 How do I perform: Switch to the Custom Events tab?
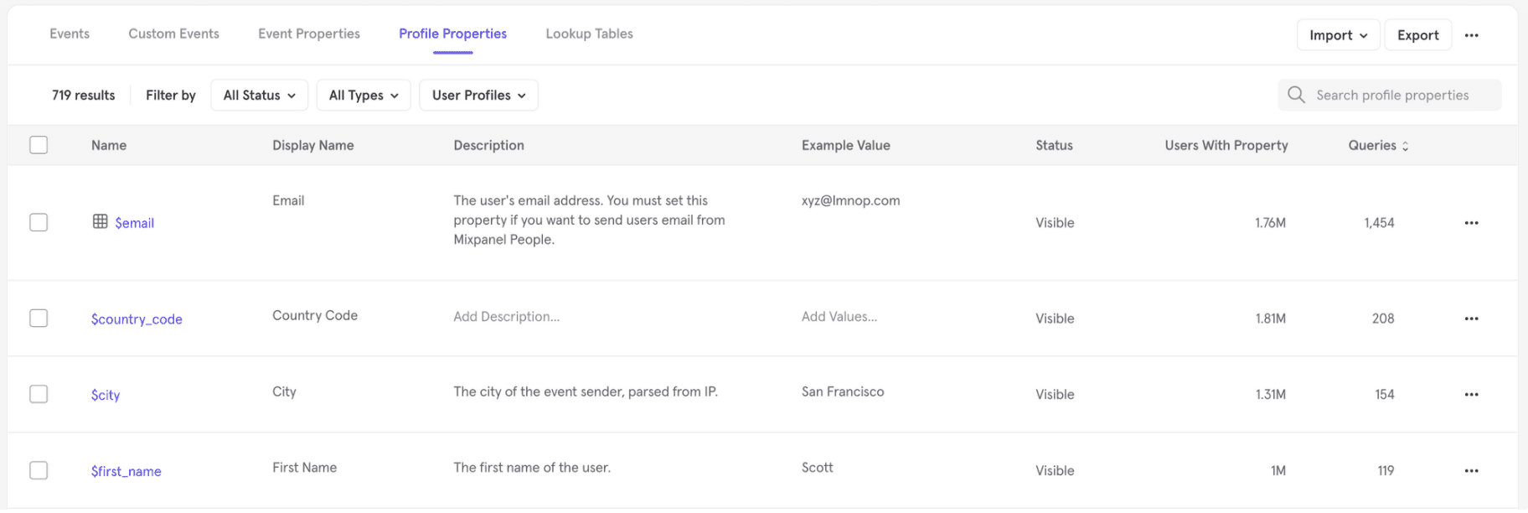(173, 34)
